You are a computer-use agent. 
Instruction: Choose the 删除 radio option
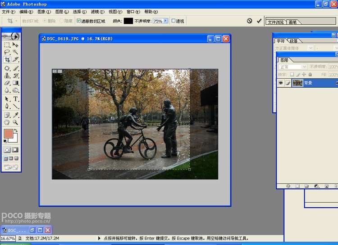click(x=45, y=21)
